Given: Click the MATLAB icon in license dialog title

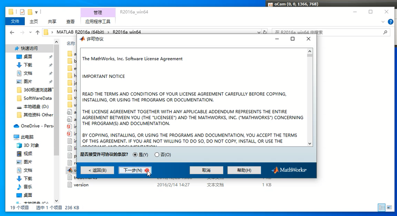Looking at the screenshot, I should pos(82,39).
